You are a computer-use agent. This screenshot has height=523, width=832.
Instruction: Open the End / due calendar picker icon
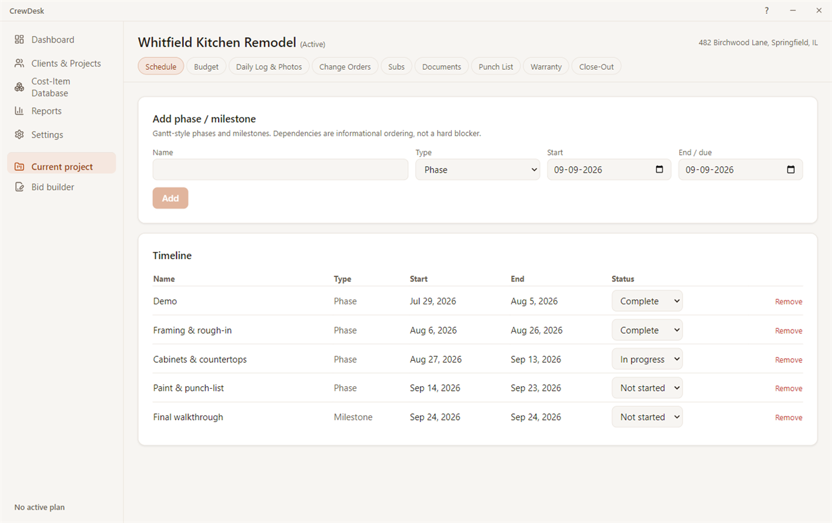click(791, 169)
